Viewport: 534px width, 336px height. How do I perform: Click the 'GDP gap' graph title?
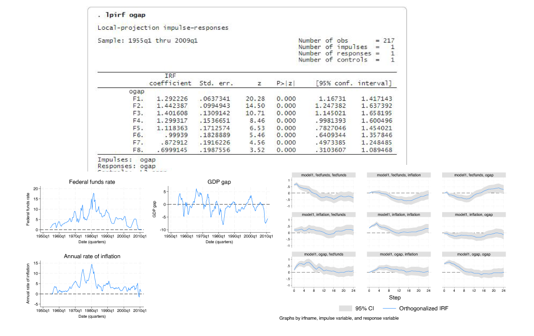pyautogui.click(x=219, y=182)
